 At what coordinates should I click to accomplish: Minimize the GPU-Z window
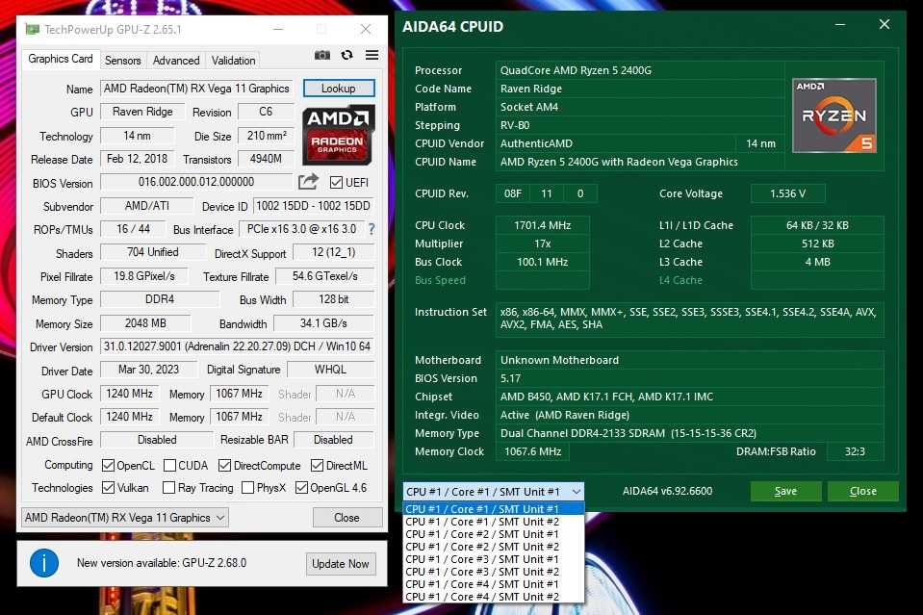[278, 28]
